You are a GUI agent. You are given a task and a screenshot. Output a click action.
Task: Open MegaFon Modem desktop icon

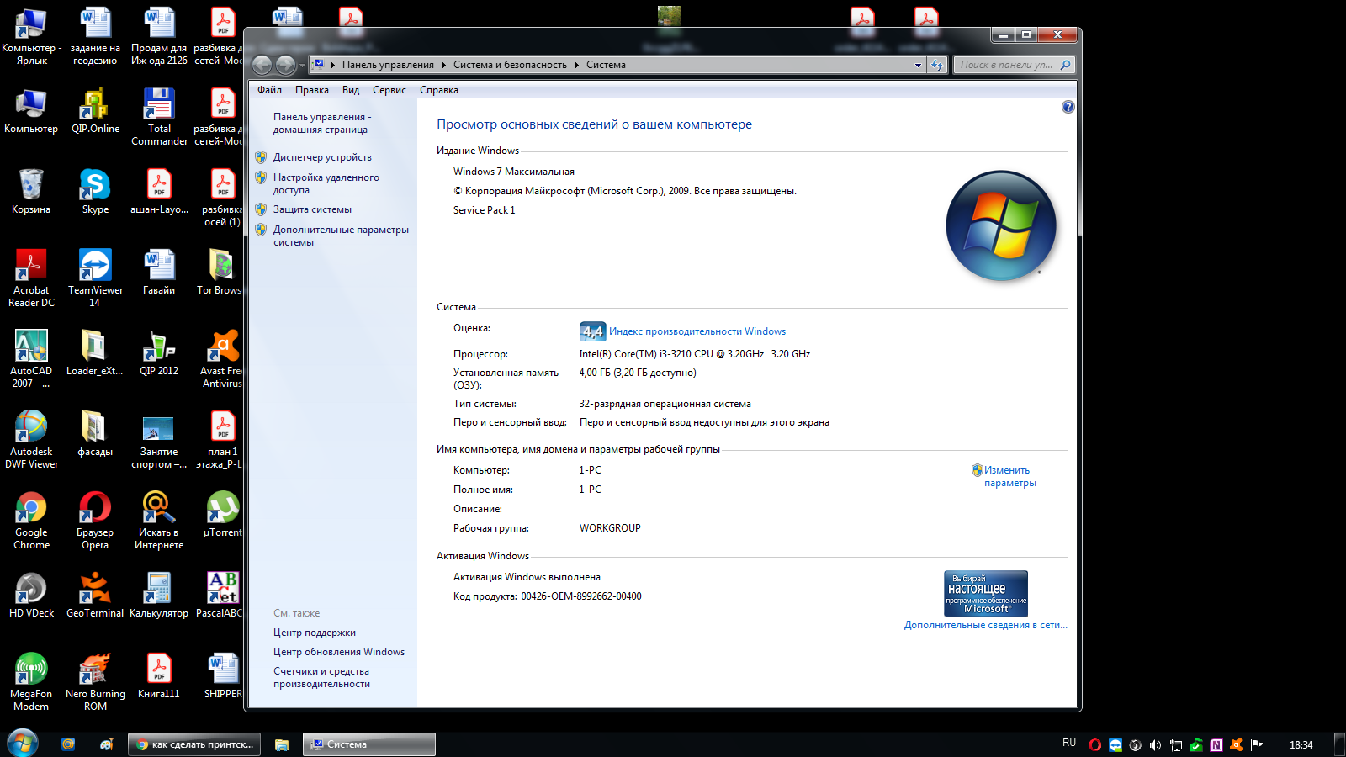(31, 682)
